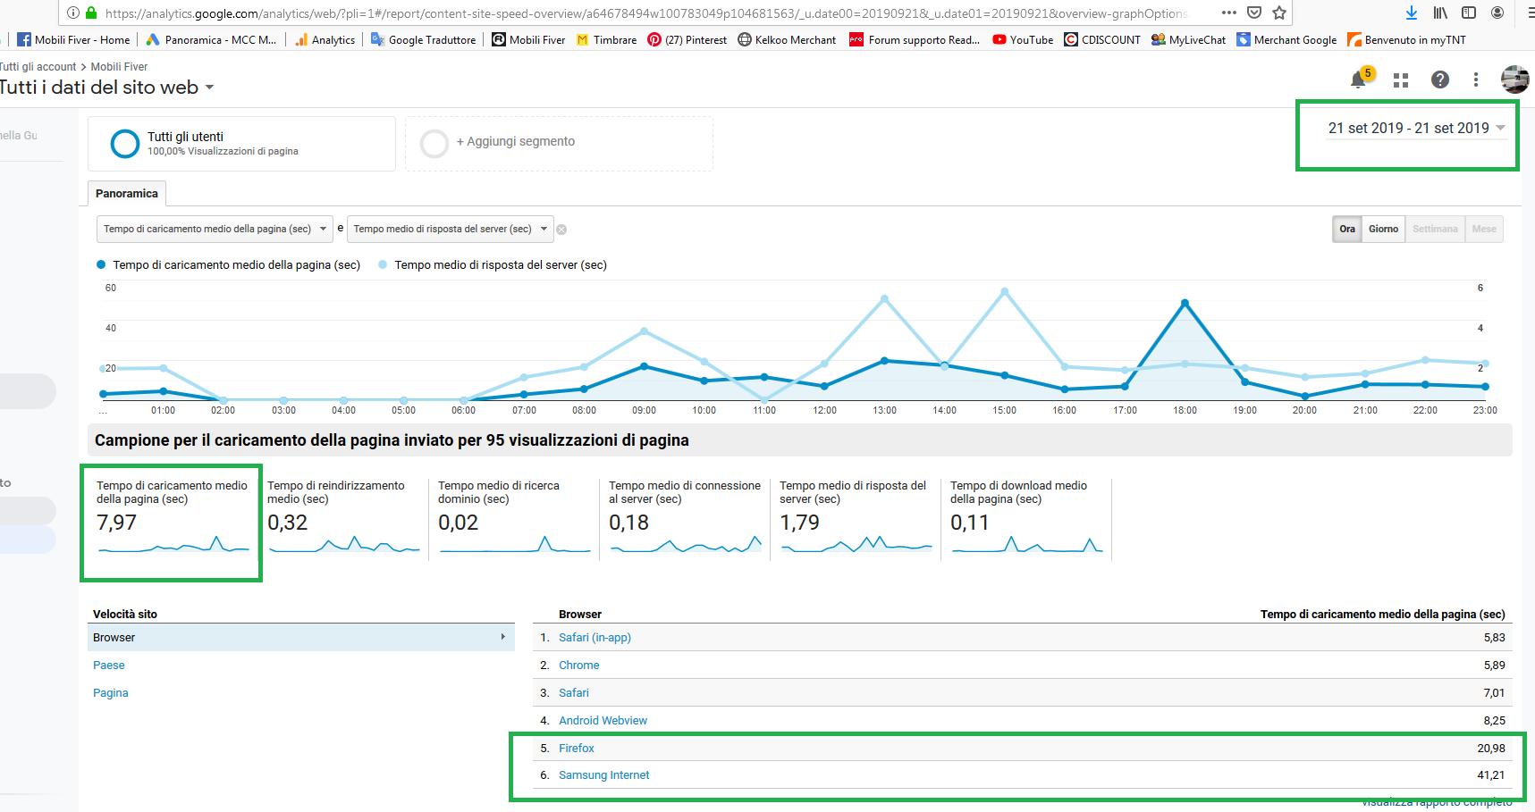Screen dimensions: 1535x812
Task: Remove the second metric with the X icon
Action: click(561, 230)
